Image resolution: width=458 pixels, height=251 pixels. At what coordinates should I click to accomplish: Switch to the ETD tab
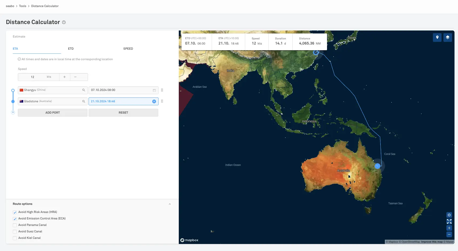71,49
